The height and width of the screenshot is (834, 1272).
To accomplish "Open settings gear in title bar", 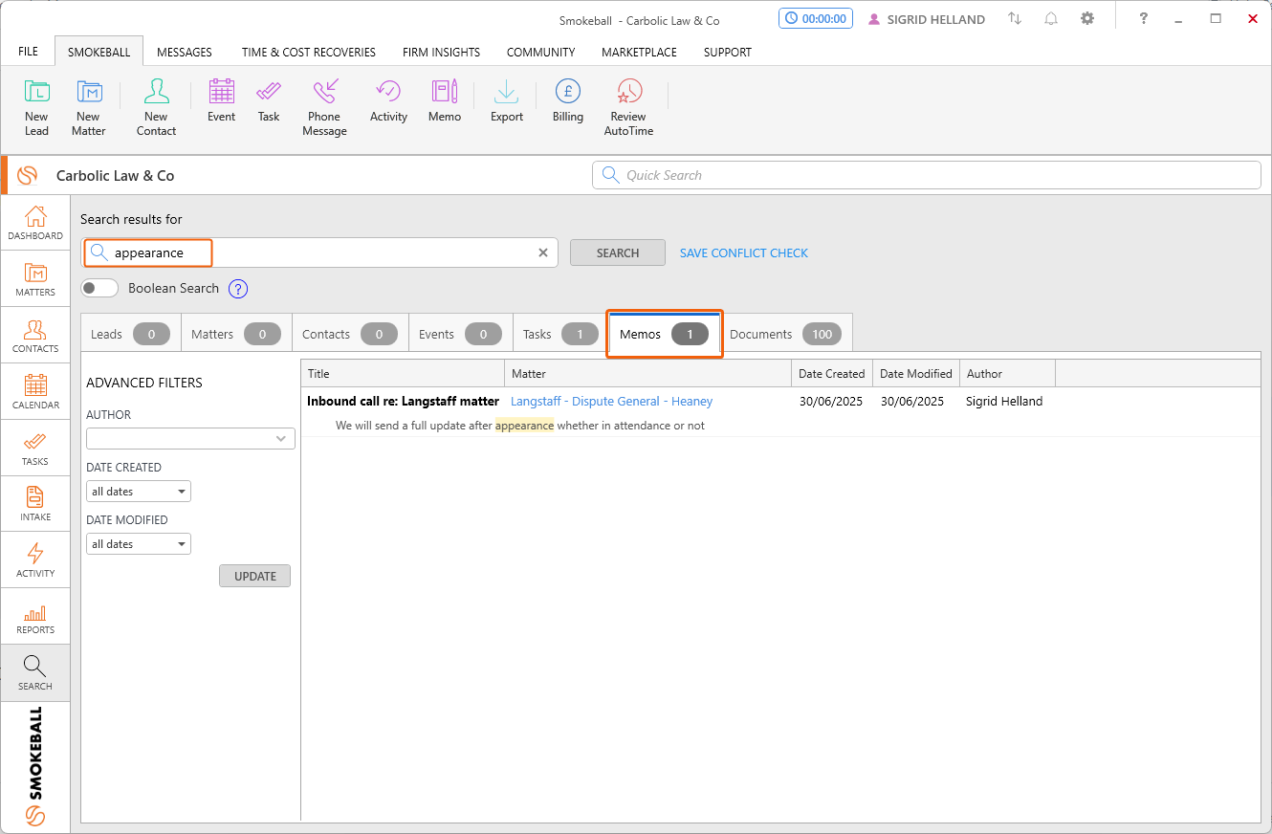I will pos(1087,18).
